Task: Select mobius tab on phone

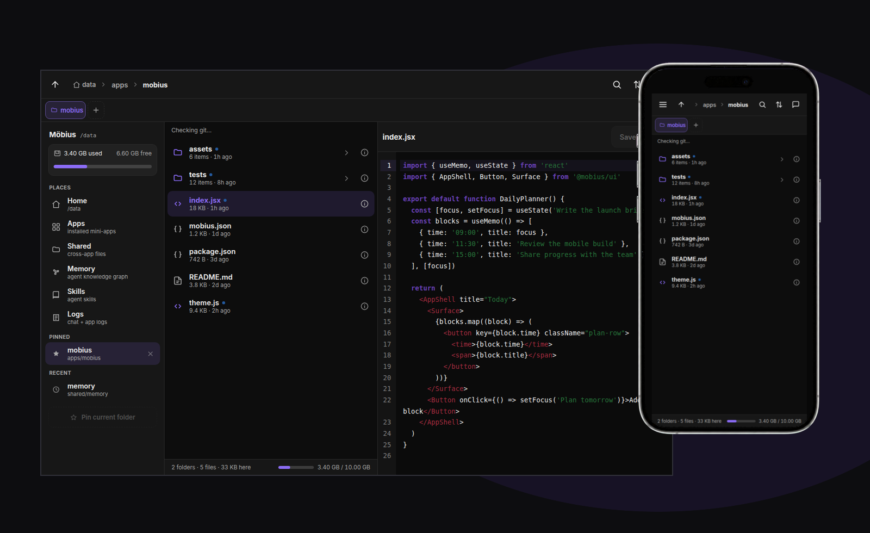Action: pyautogui.click(x=672, y=125)
